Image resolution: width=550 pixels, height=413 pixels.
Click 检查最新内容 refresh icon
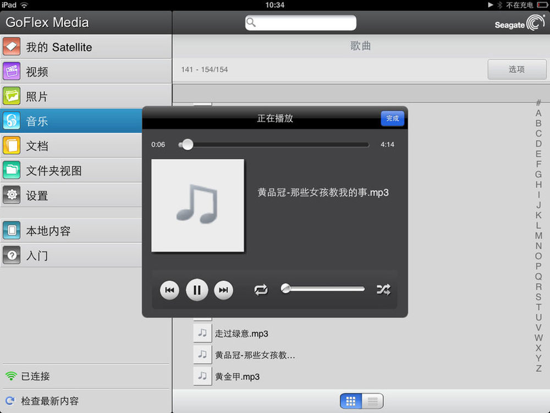point(9,401)
